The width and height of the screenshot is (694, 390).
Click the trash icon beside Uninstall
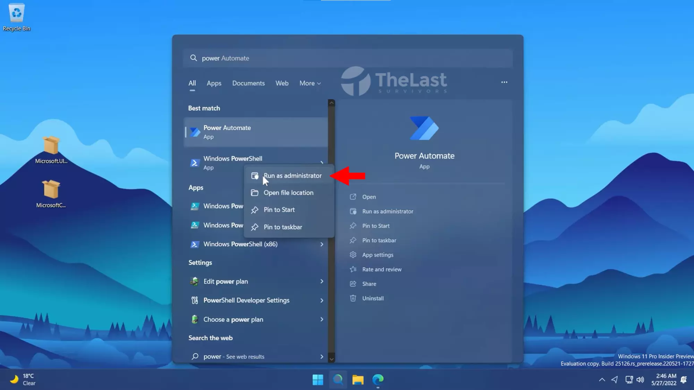[x=353, y=298]
